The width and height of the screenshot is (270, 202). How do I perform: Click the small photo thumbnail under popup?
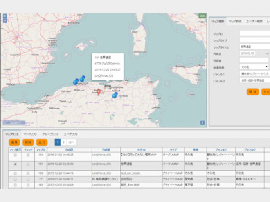click(107, 86)
